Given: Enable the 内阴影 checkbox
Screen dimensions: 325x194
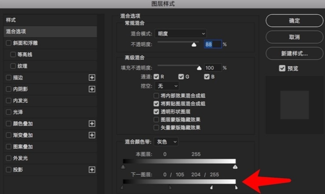Looking at the screenshot, I should [8, 89].
